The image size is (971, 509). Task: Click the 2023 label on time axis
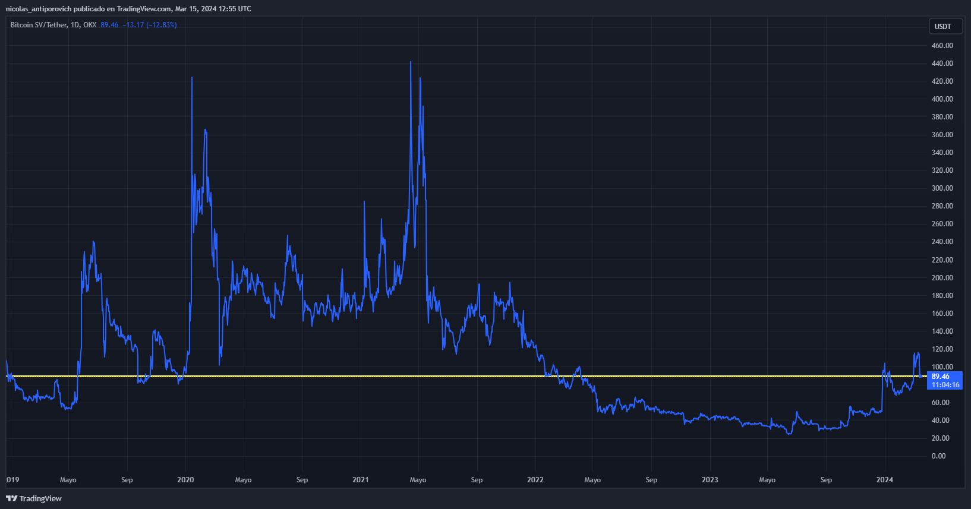[710, 480]
